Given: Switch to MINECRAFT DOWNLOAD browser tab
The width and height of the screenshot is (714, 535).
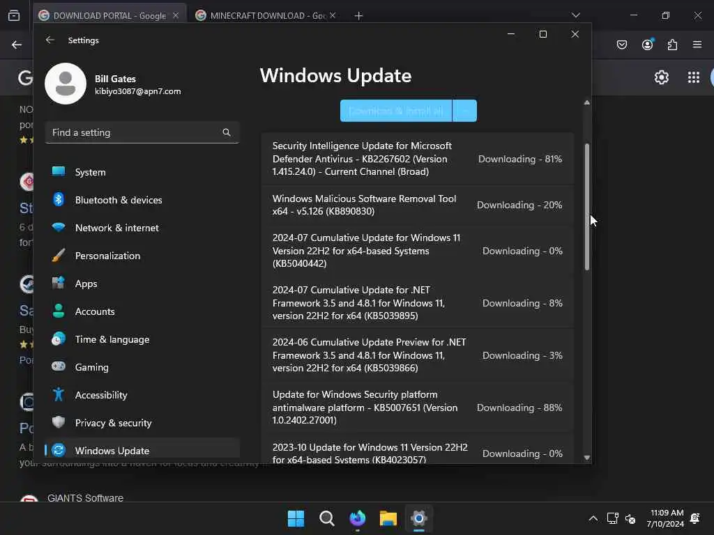Looking at the screenshot, I should tap(268, 15).
